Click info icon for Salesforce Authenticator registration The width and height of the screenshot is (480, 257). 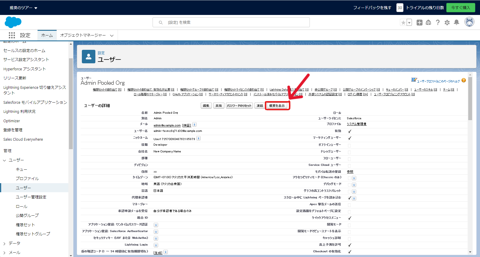pyautogui.click(x=156, y=232)
